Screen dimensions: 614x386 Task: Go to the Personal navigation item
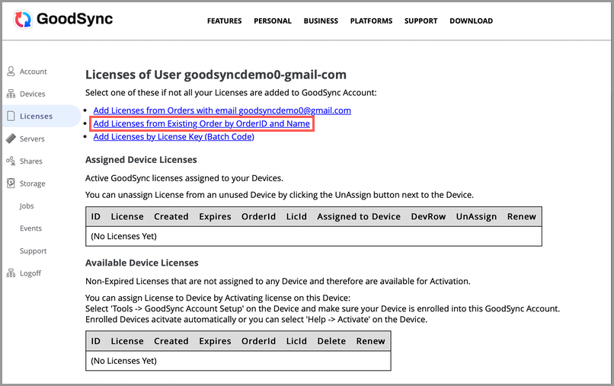[273, 21]
